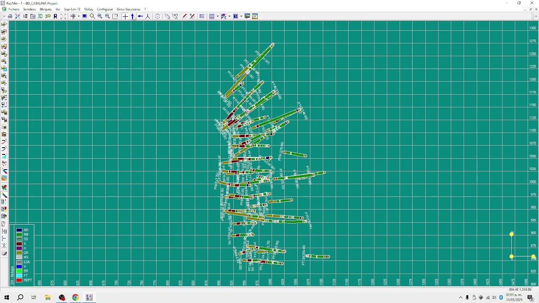Screen dimensions: 539x303
Task: Click the fit-to-extents arrows icon
Action: (x=63, y=16)
